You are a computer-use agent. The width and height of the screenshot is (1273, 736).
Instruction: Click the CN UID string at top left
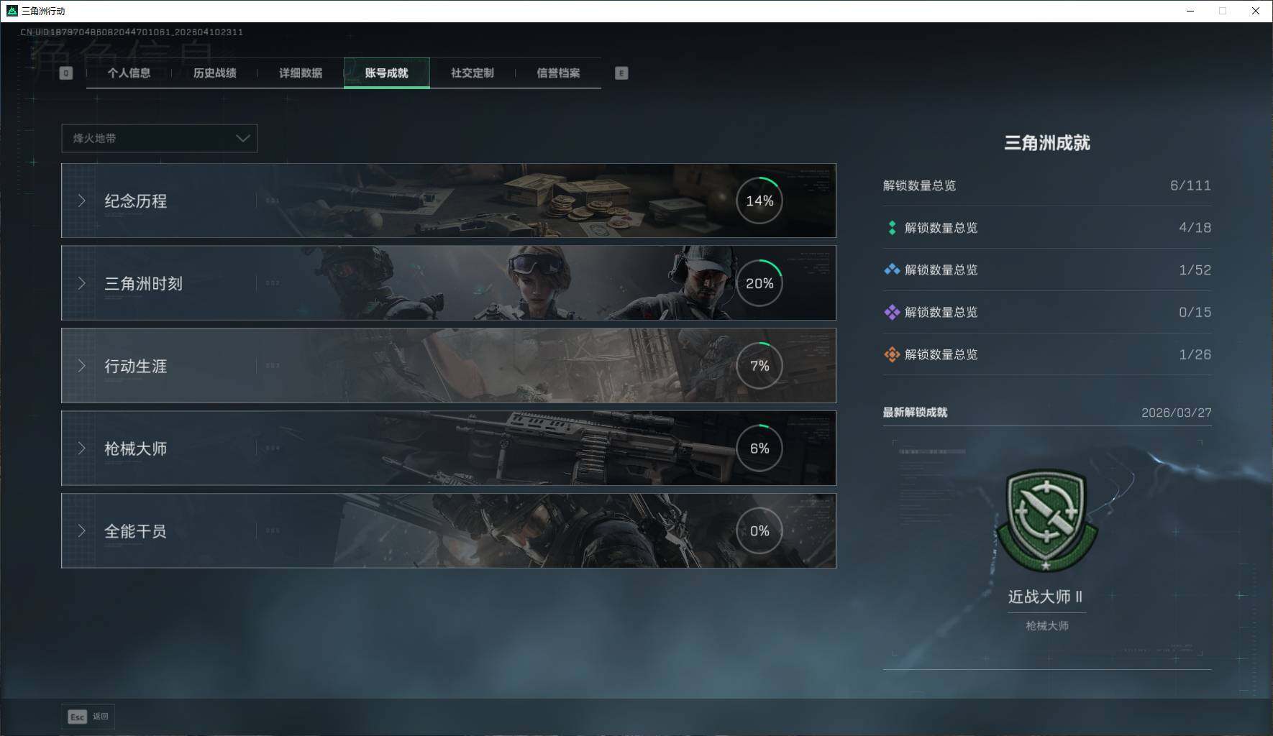click(132, 32)
